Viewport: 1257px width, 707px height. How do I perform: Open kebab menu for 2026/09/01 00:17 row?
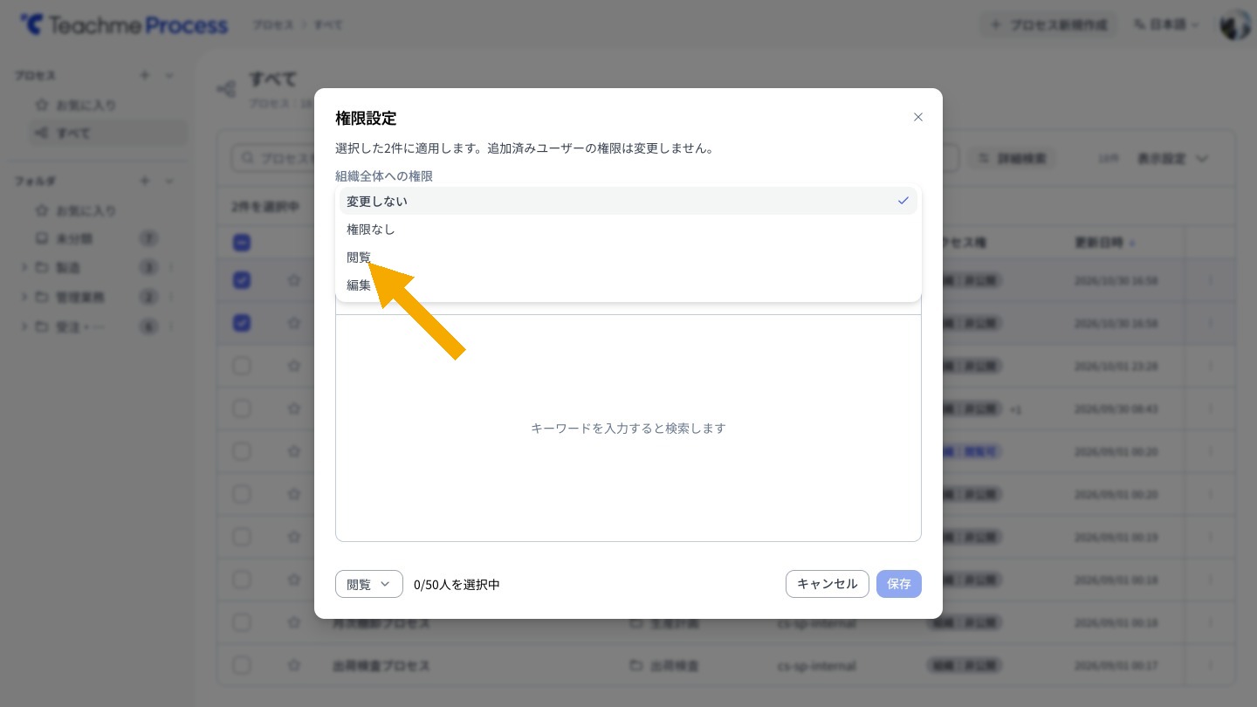[1210, 665]
